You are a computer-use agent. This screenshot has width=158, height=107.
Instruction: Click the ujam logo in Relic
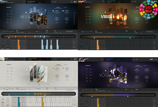point(75,2)
